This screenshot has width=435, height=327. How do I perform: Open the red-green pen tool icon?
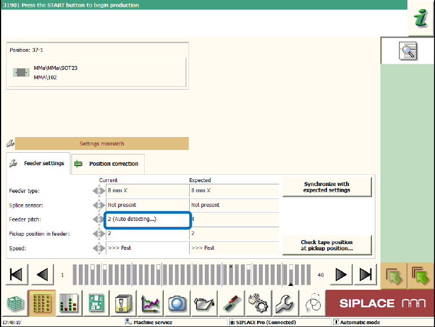pyautogui.click(x=232, y=303)
